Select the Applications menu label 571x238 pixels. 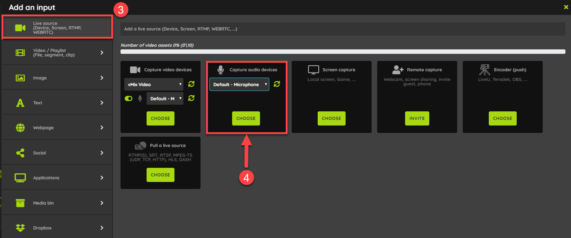(46, 178)
